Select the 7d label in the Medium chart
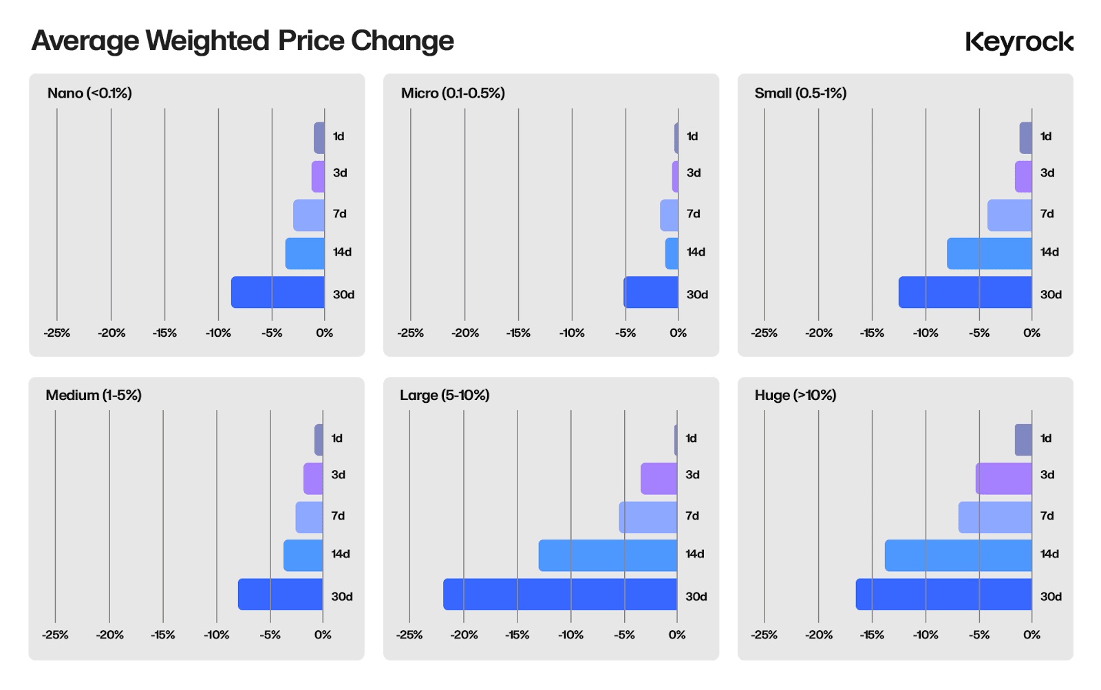Screen dimensions: 1101x690 pos(338,516)
